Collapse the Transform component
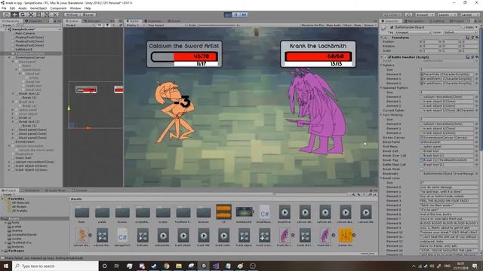Viewport: 483px width, 271px height. pyautogui.click(x=382, y=38)
